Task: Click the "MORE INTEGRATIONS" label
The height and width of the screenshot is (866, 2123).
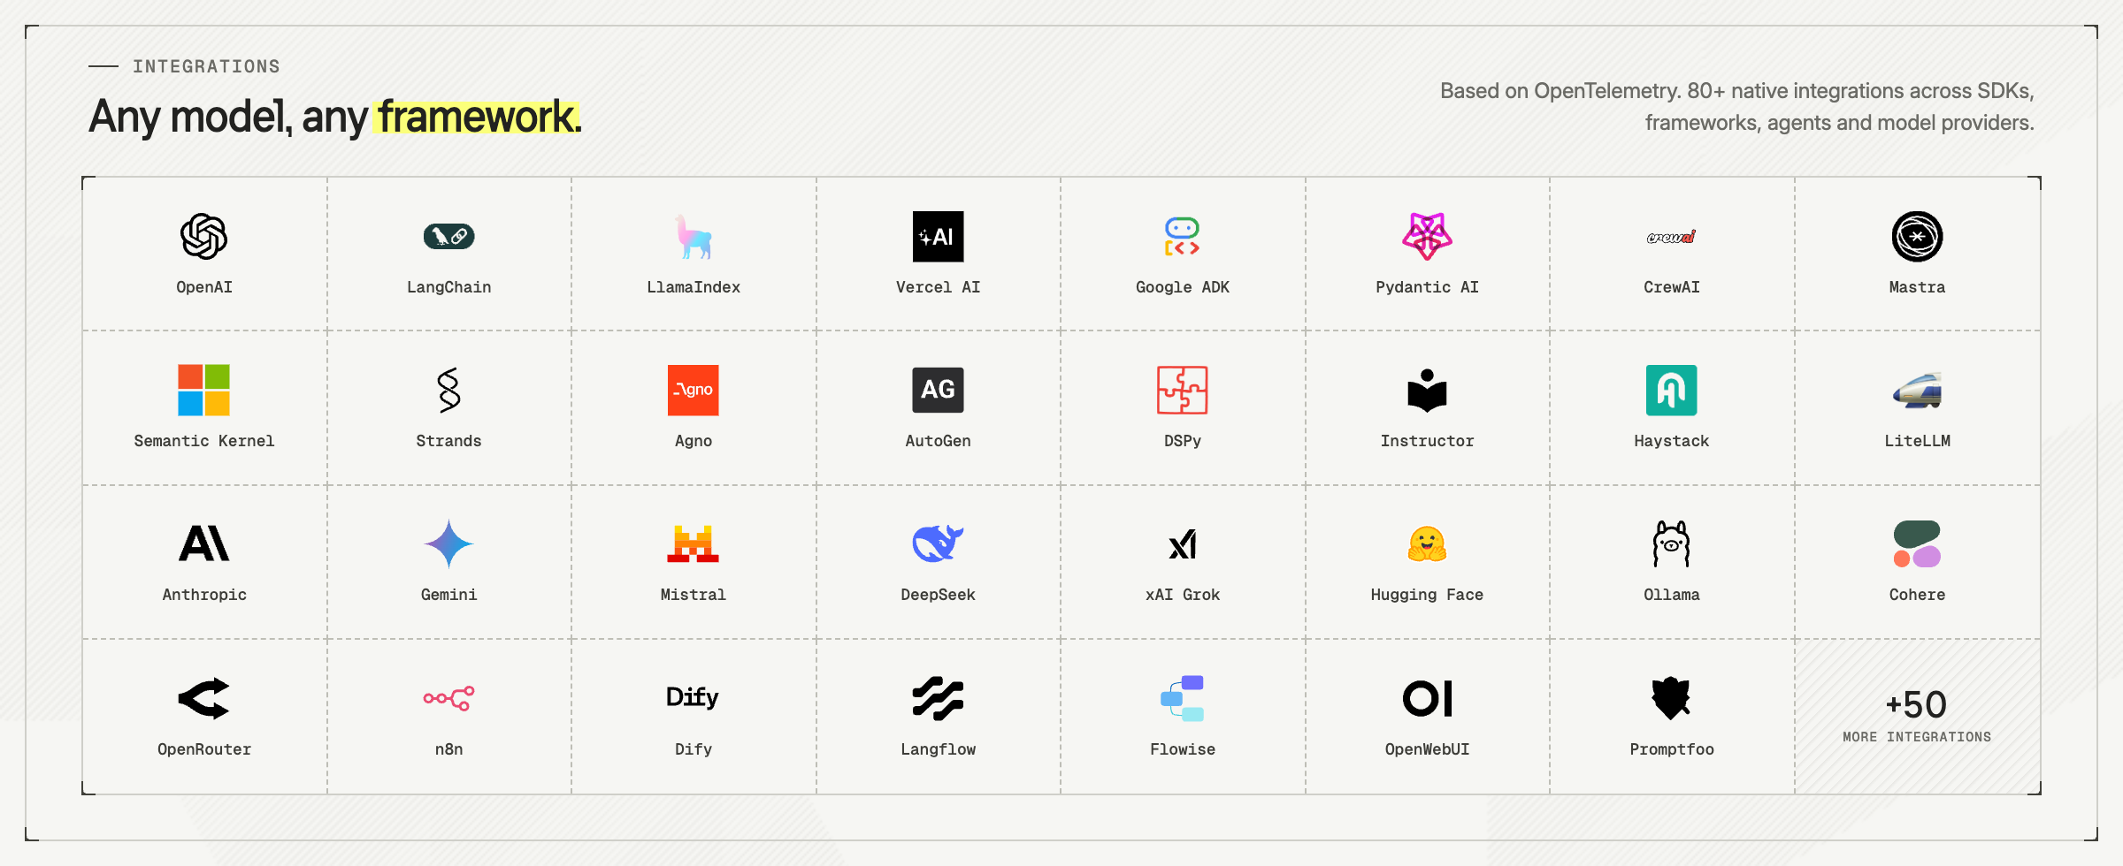Action: coord(1917,737)
